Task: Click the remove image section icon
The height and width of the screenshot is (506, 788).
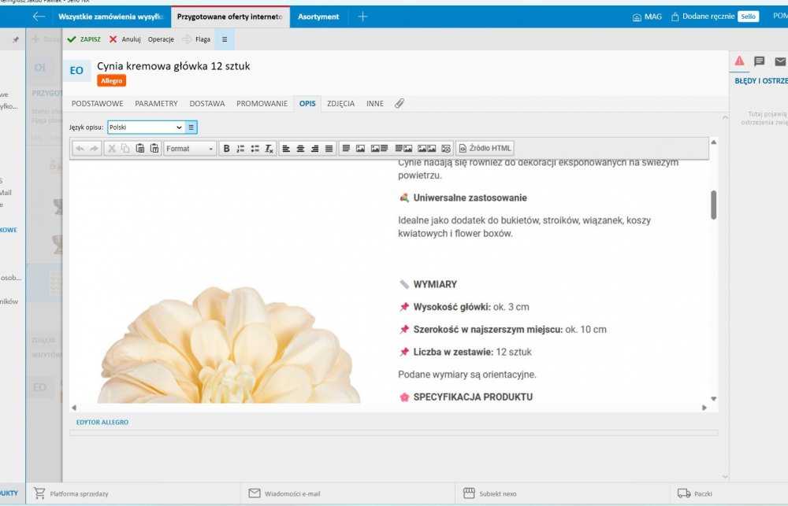Action: (446, 149)
